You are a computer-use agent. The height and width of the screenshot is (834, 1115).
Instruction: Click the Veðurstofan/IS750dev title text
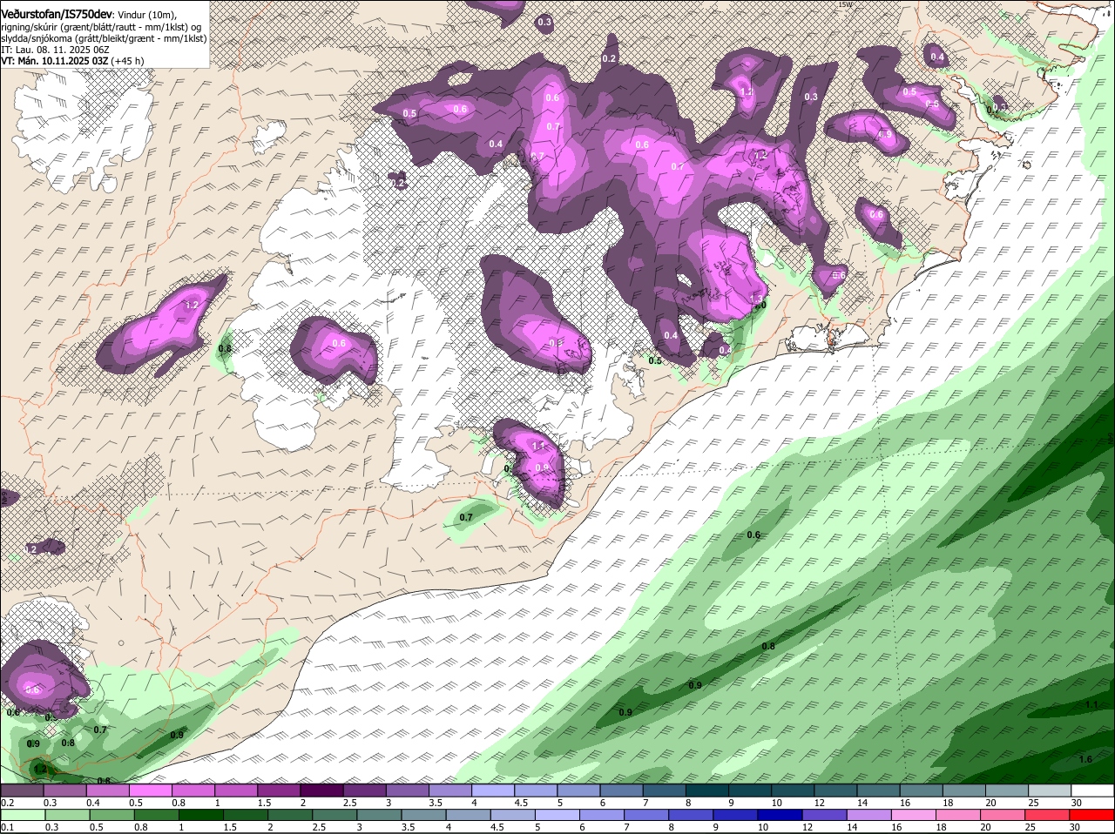point(57,14)
